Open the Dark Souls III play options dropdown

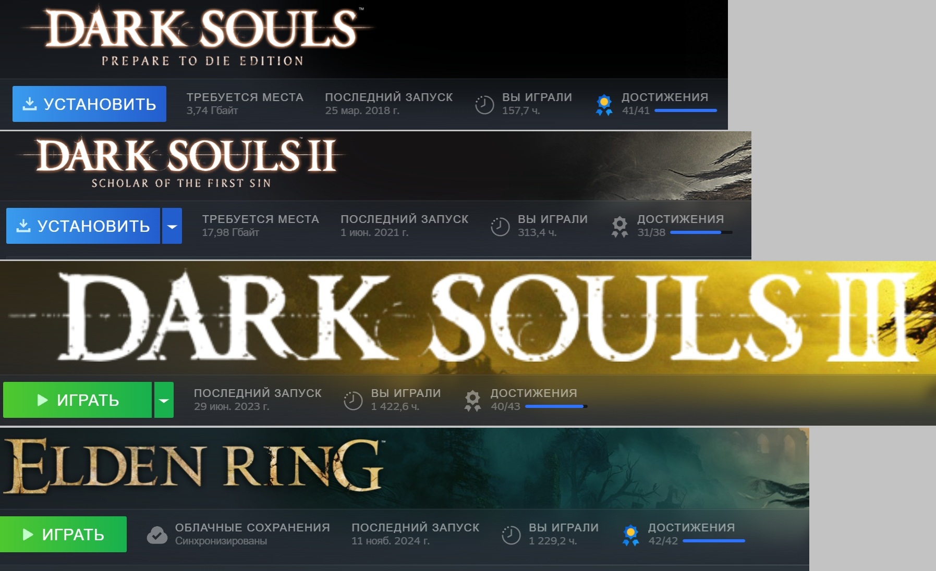pyautogui.click(x=164, y=400)
